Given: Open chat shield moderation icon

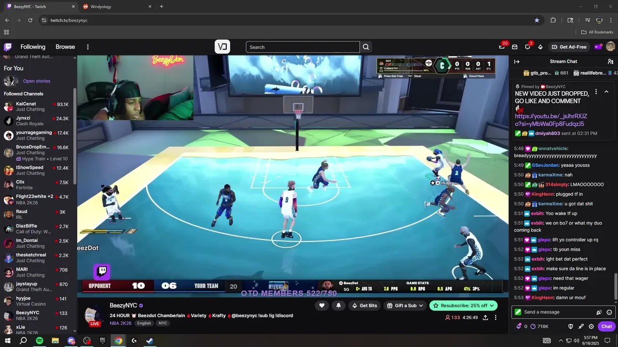Looking at the screenshot, I should click(x=571, y=326).
